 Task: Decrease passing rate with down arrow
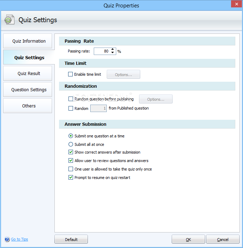113,53
